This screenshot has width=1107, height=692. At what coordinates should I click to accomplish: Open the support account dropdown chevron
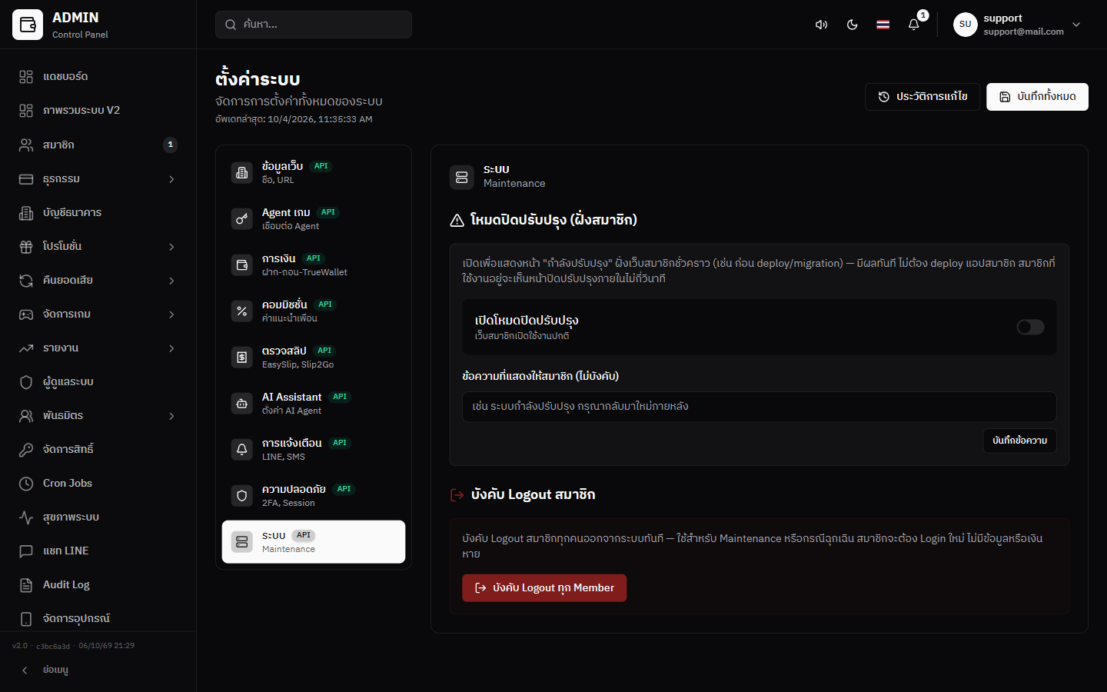(x=1076, y=25)
